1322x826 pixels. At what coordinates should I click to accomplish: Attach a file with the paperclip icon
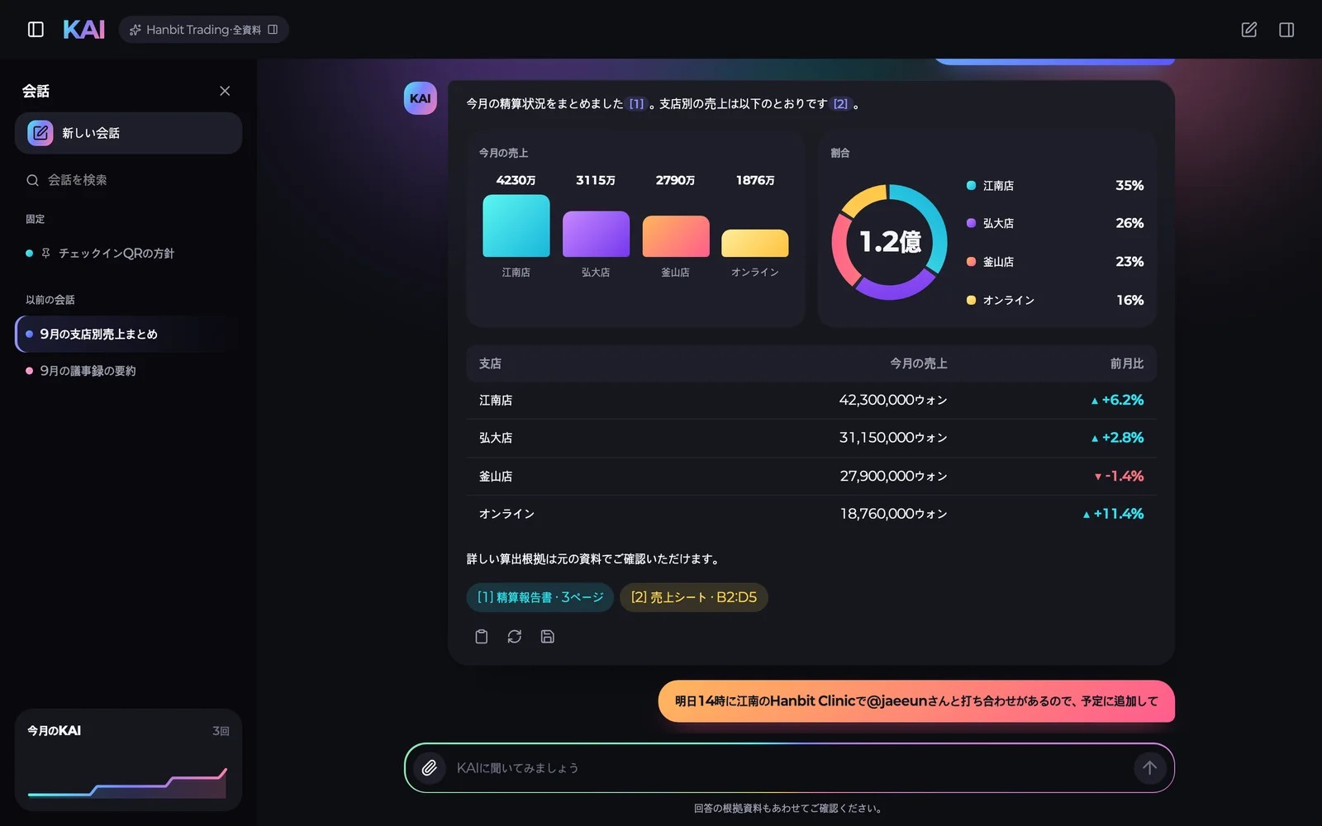pyautogui.click(x=430, y=768)
